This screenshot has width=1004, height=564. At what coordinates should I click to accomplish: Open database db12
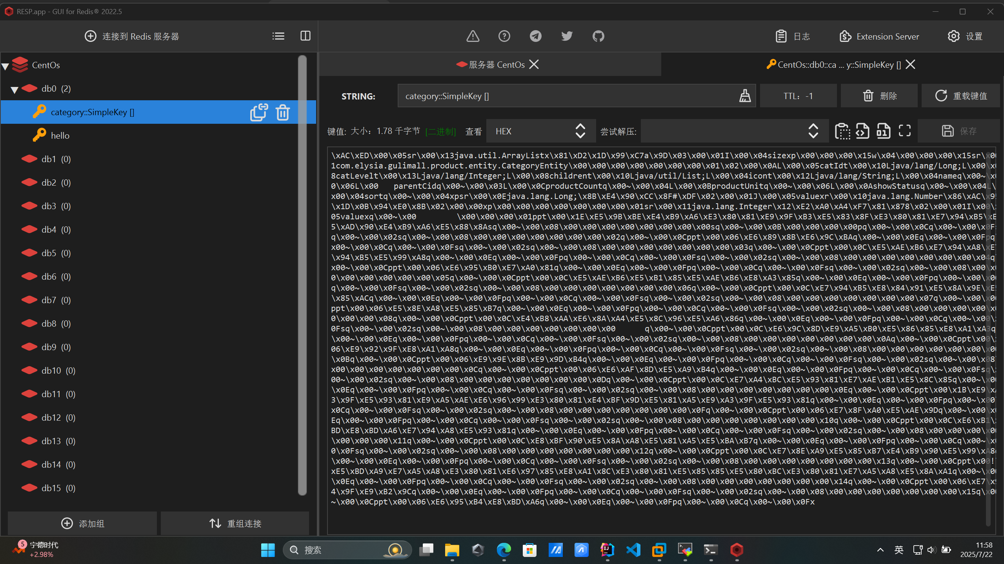tap(58, 418)
